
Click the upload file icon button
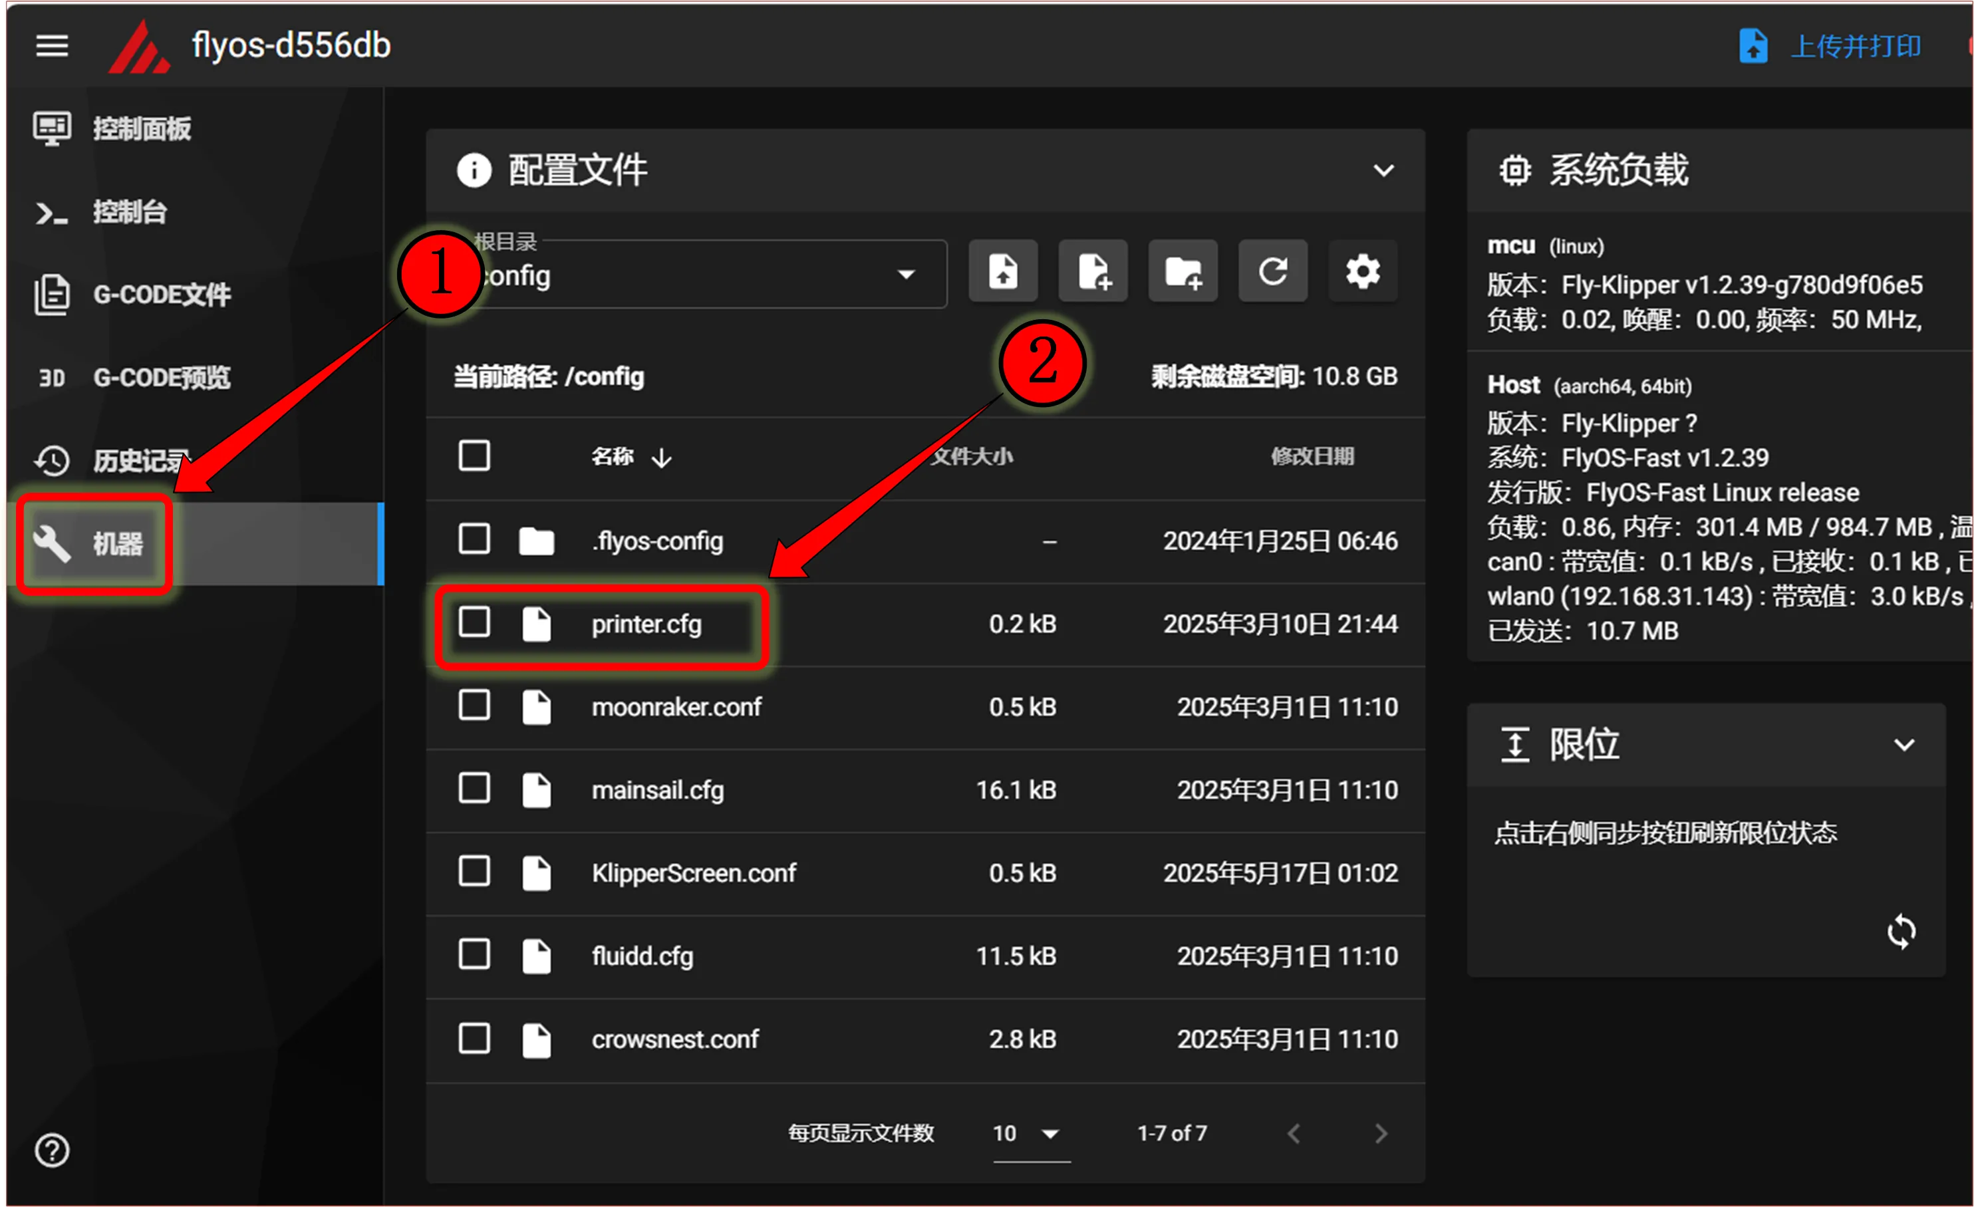[1003, 271]
